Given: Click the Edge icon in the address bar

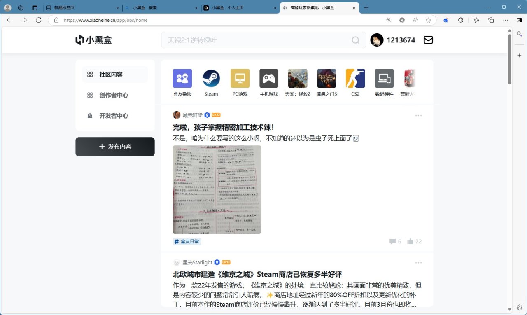Looking at the screenshot, I should click(x=402, y=20).
